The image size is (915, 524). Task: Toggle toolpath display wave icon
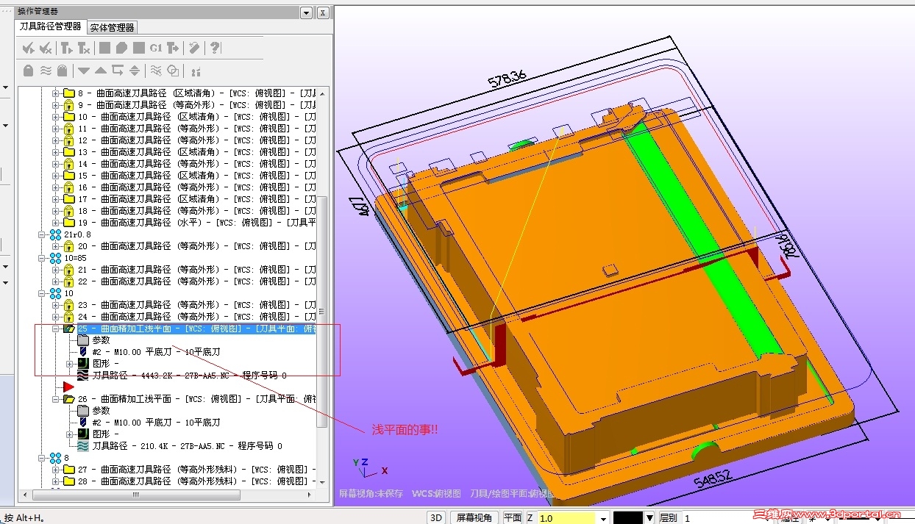pyautogui.click(x=46, y=71)
